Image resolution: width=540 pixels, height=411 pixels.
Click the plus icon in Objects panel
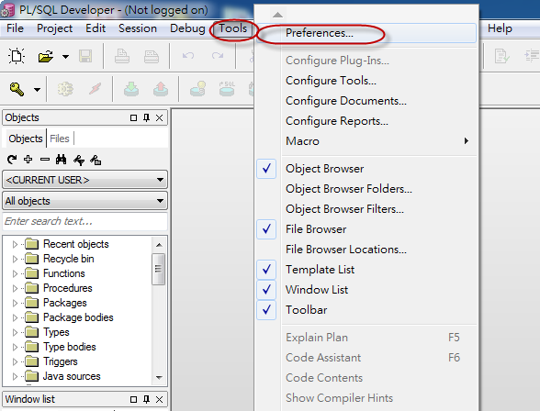(x=28, y=160)
